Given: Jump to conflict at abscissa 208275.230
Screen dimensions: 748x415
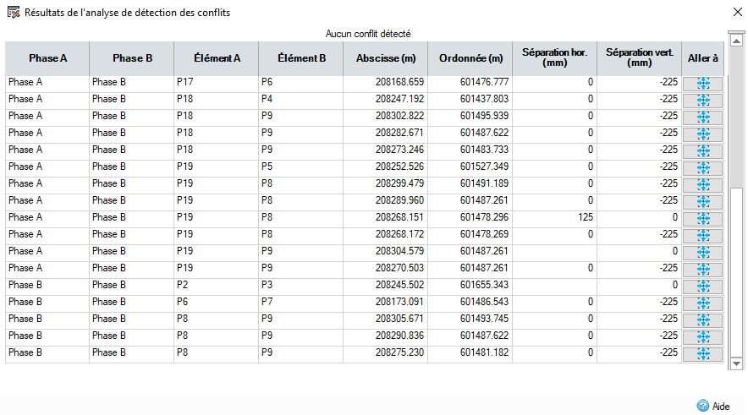Looking at the screenshot, I should pyautogui.click(x=702, y=353).
